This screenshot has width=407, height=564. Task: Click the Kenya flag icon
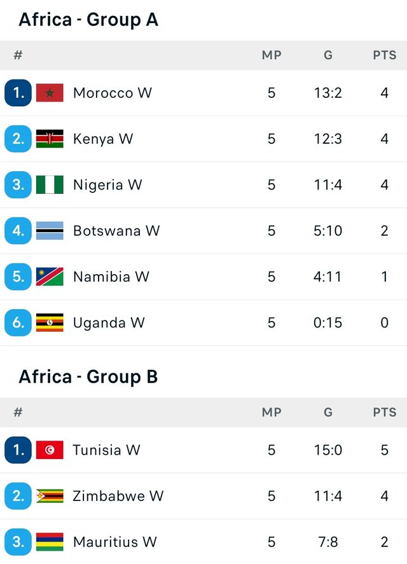pyautogui.click(x=50, y=139)
